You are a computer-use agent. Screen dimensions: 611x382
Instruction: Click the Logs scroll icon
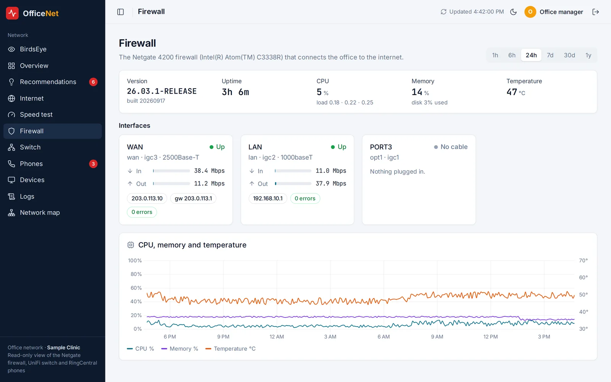[11, 196]
